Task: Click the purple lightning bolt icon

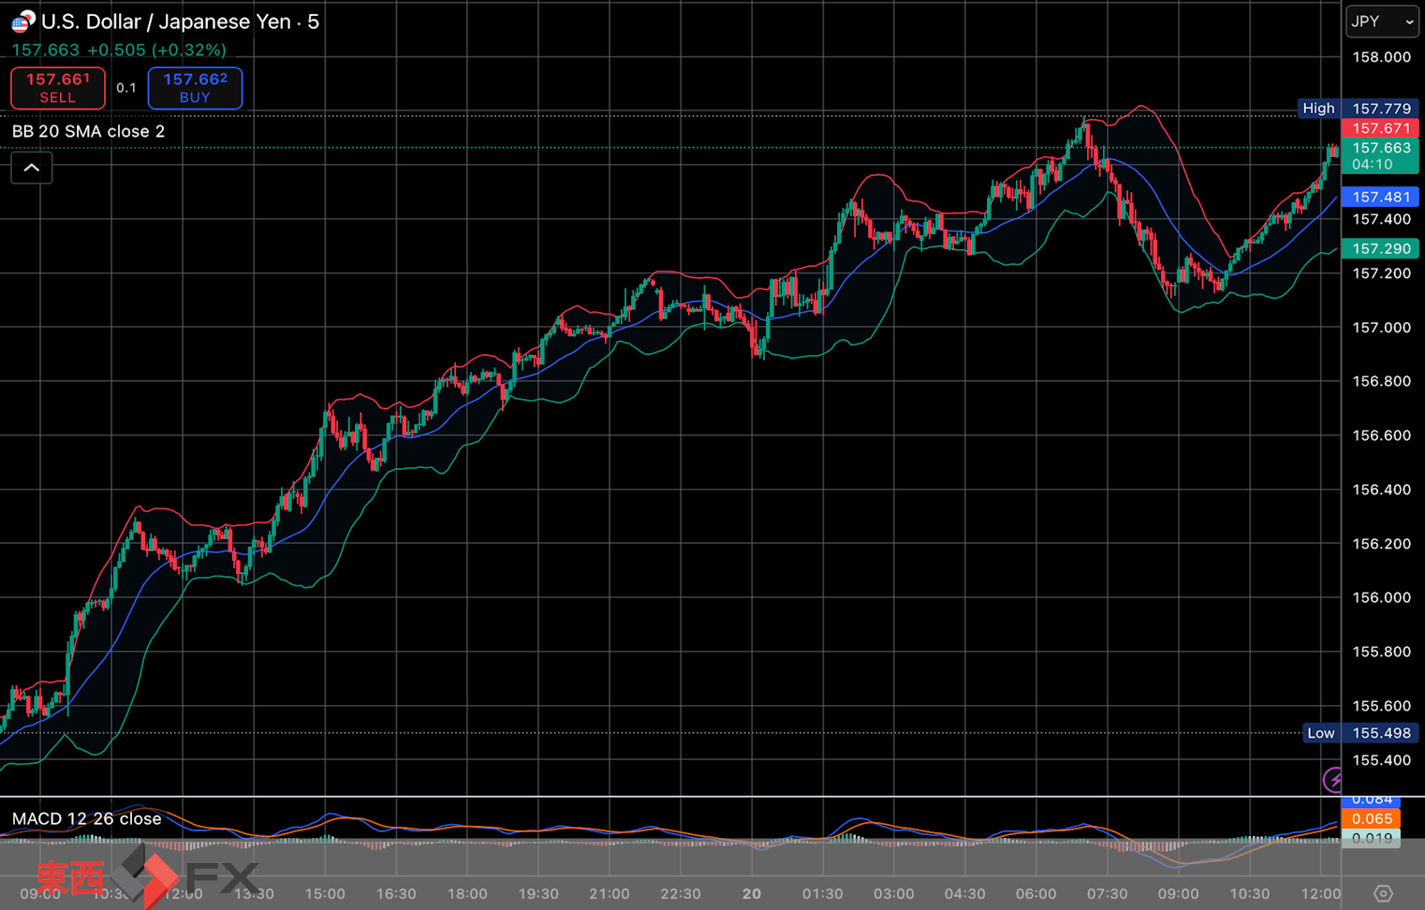Action: click(x=1332, y=779)
